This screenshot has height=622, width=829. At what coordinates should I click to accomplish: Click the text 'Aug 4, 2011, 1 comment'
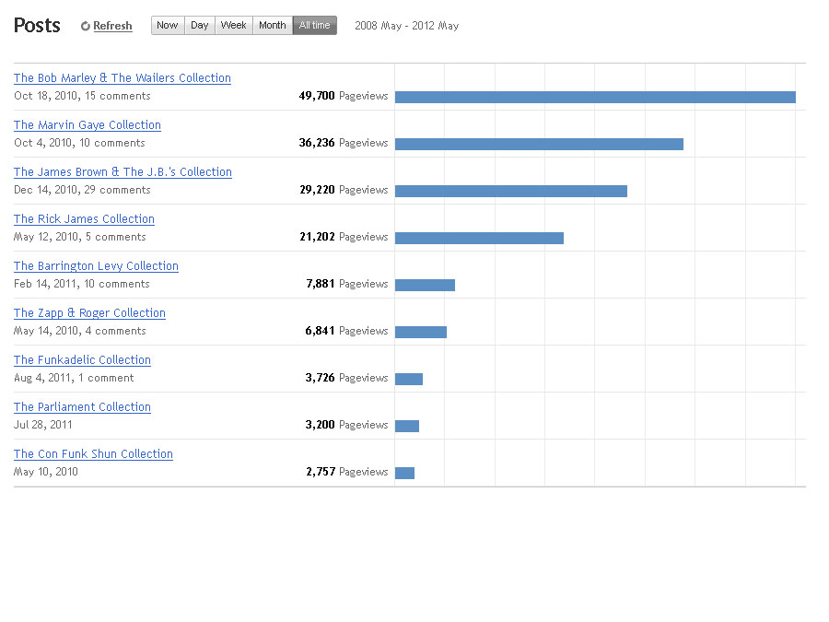74,378
